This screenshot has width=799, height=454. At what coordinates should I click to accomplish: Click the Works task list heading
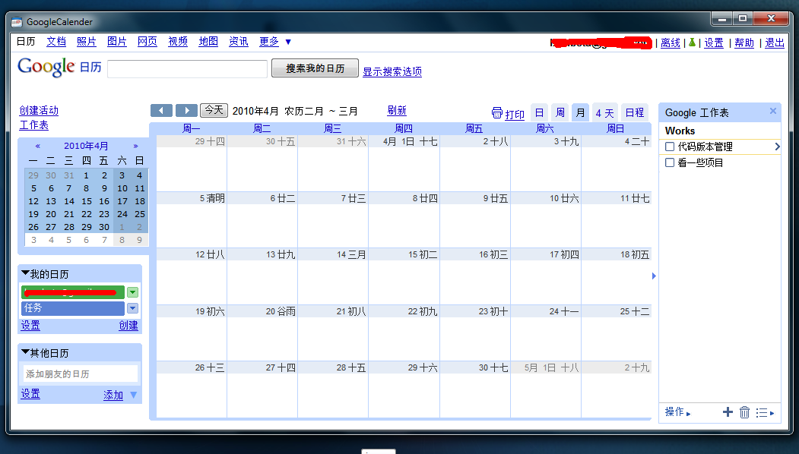tap(680, 131)
